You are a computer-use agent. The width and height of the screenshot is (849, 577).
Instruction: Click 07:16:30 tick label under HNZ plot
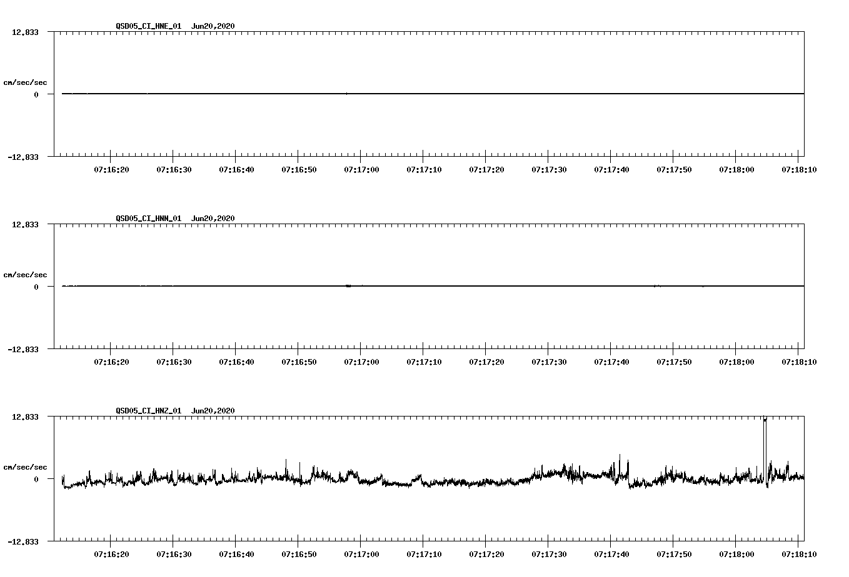coord(174,554)
